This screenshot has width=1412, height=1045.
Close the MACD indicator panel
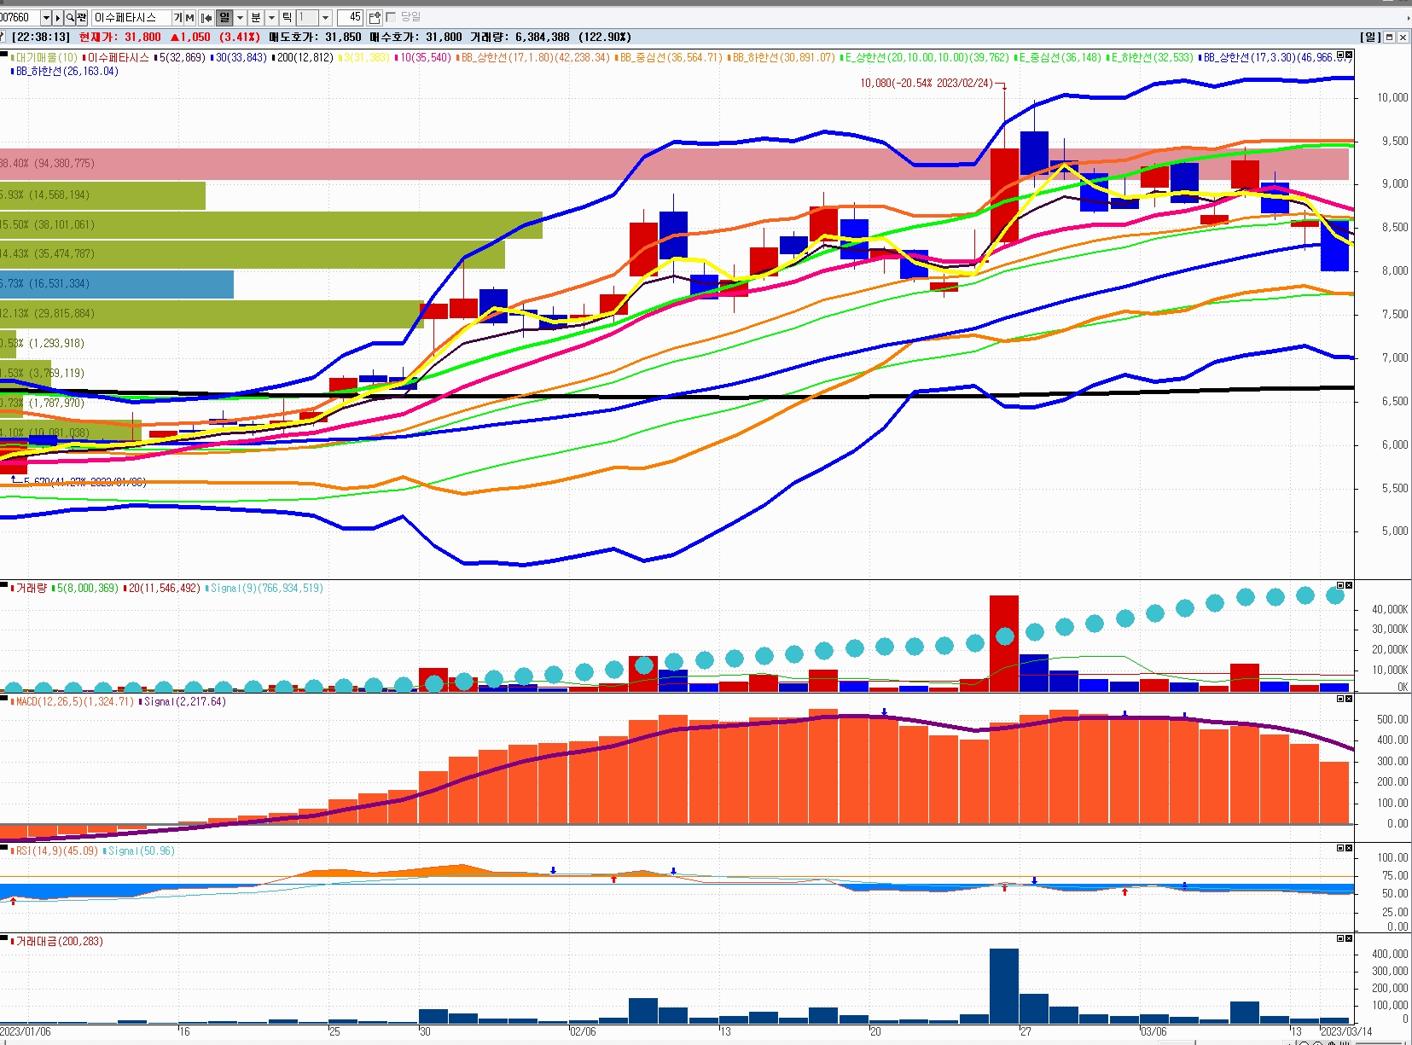(1349, 699)
